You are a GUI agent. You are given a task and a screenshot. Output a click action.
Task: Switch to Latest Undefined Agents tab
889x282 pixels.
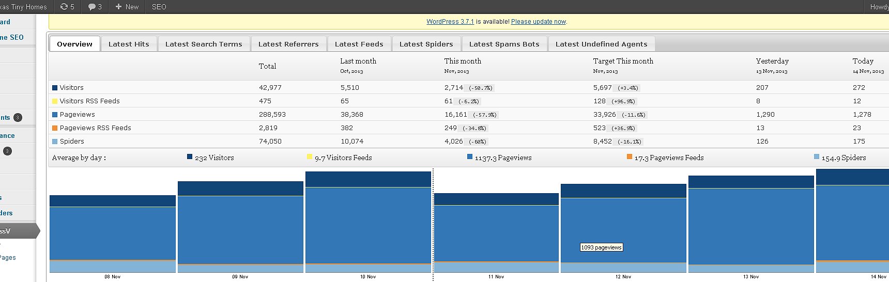click(601, 44)
